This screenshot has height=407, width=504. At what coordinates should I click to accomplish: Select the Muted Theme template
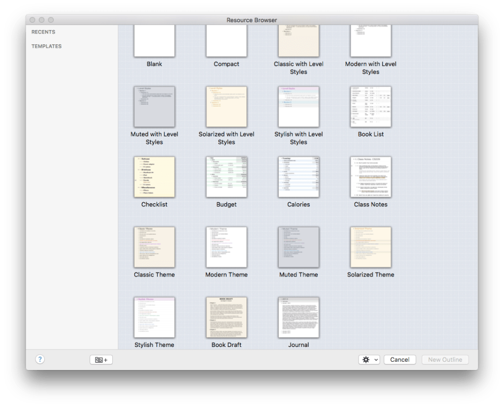coord(298,247)
